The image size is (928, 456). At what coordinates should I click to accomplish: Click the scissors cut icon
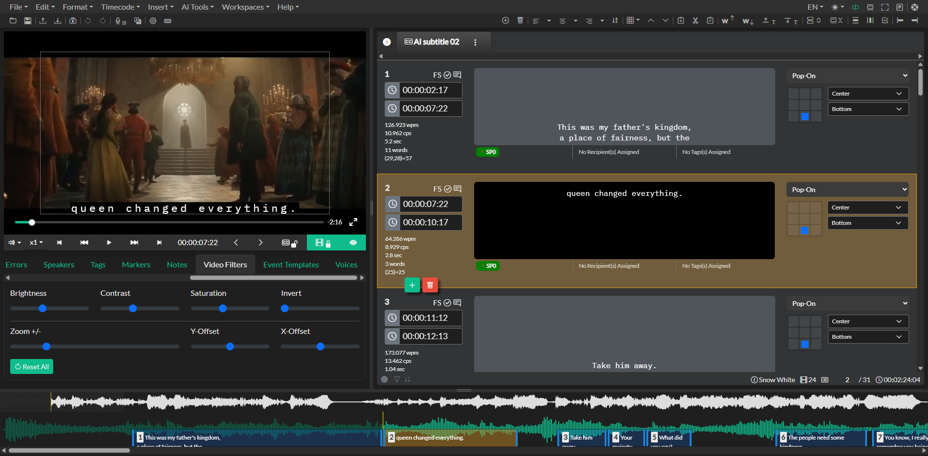(x=695, y=20)
